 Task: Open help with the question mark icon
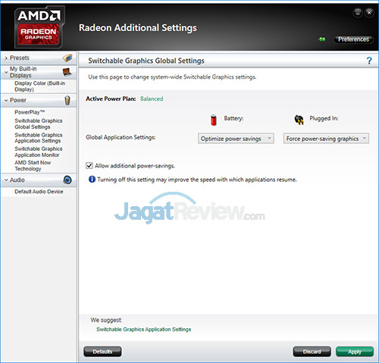click(x=369, y=61)
